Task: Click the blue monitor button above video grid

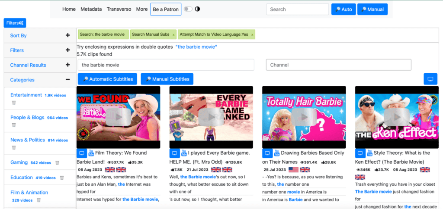Action: 430,79
